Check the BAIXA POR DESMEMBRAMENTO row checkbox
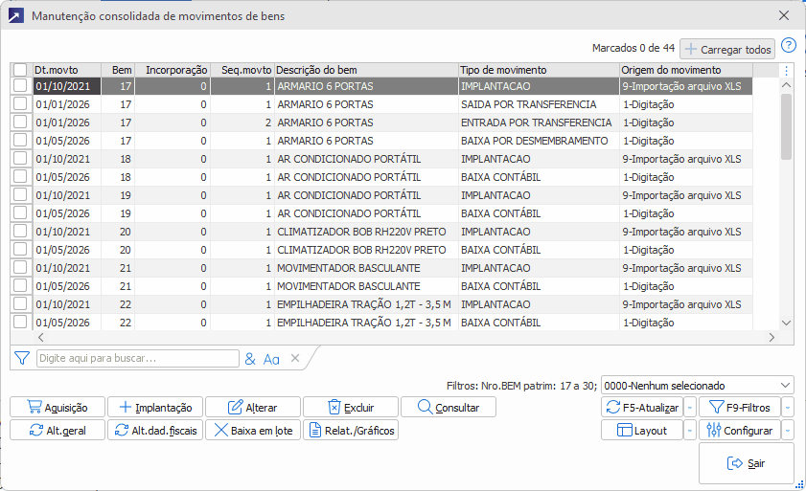This screenshot has height=491, width=806. coord(20,140)
